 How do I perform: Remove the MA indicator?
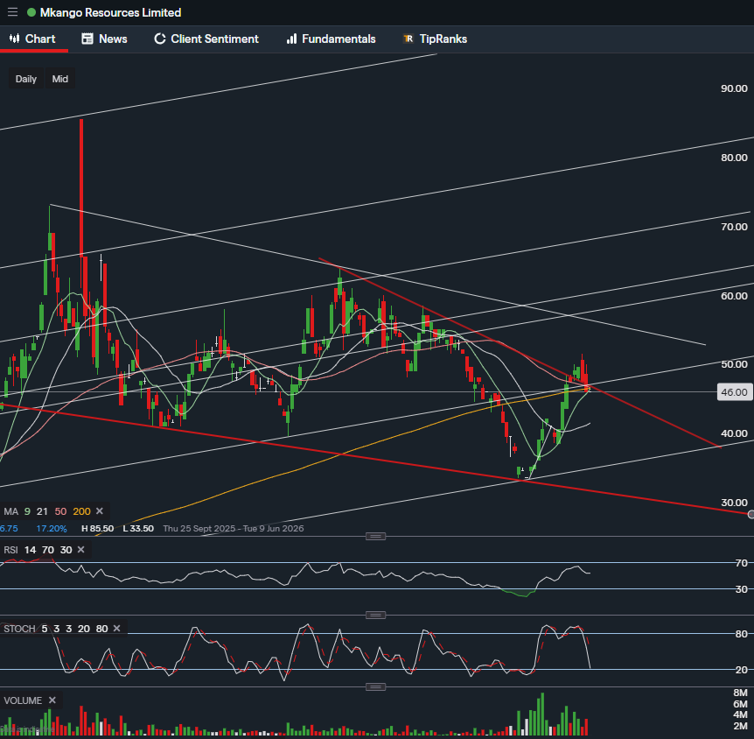pos(100,510)
